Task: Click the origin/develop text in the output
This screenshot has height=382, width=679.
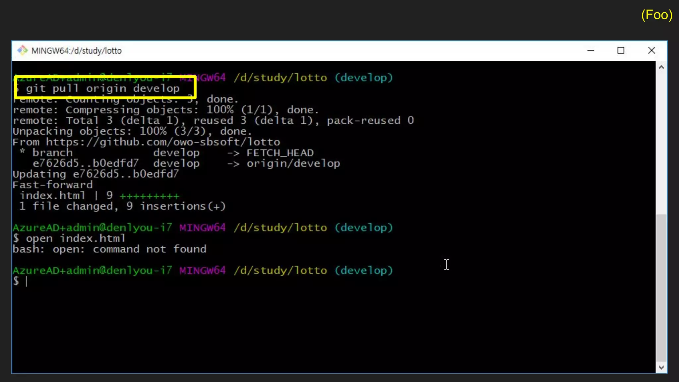Action: pos(293,163)
